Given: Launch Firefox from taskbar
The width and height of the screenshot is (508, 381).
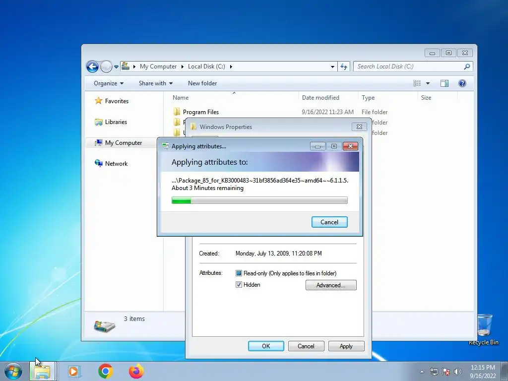Looking at the screenshot, I should tap(136, 371).
